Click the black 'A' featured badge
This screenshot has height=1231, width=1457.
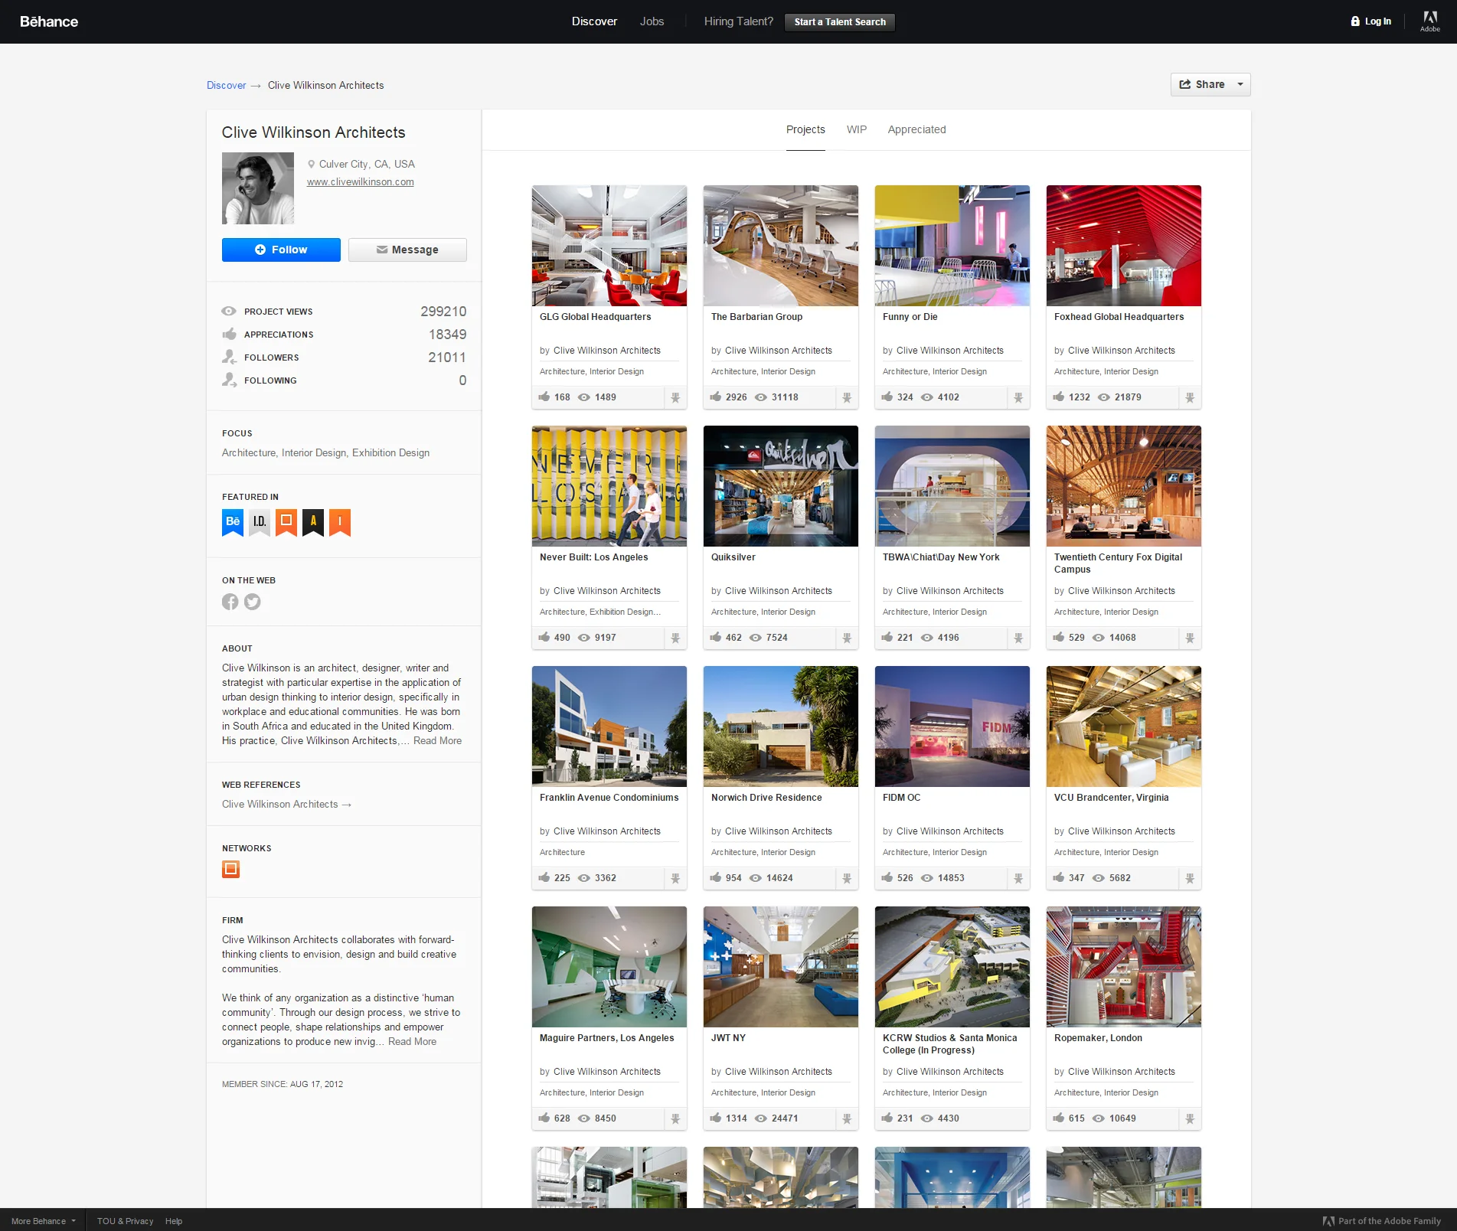point(313,522)
